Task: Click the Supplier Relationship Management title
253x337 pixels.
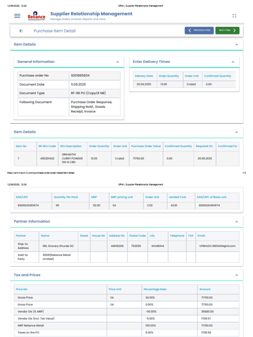Action: tap(91, 14)
